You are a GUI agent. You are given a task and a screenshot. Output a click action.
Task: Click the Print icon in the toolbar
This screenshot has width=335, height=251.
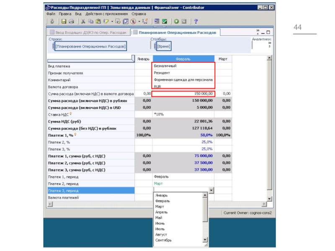[71, 21]
